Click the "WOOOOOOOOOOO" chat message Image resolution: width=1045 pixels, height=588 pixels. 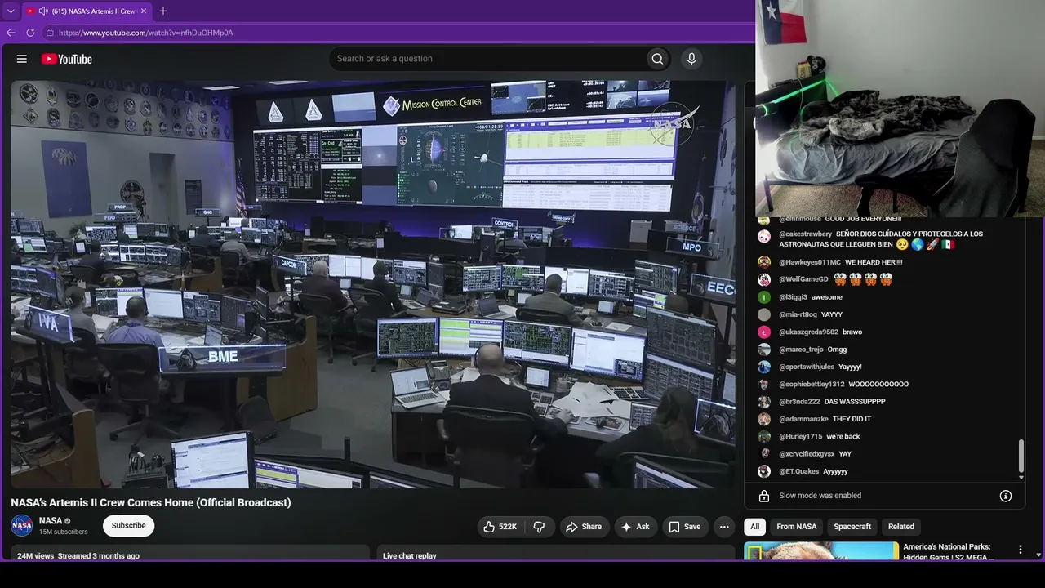pyautogui.click(x=878, y=385)
